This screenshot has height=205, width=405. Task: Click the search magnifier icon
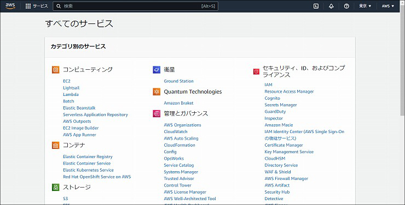tap(59, 6)
